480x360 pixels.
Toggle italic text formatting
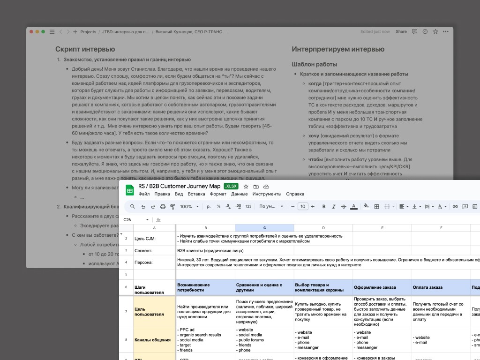(x=334, y=206)
